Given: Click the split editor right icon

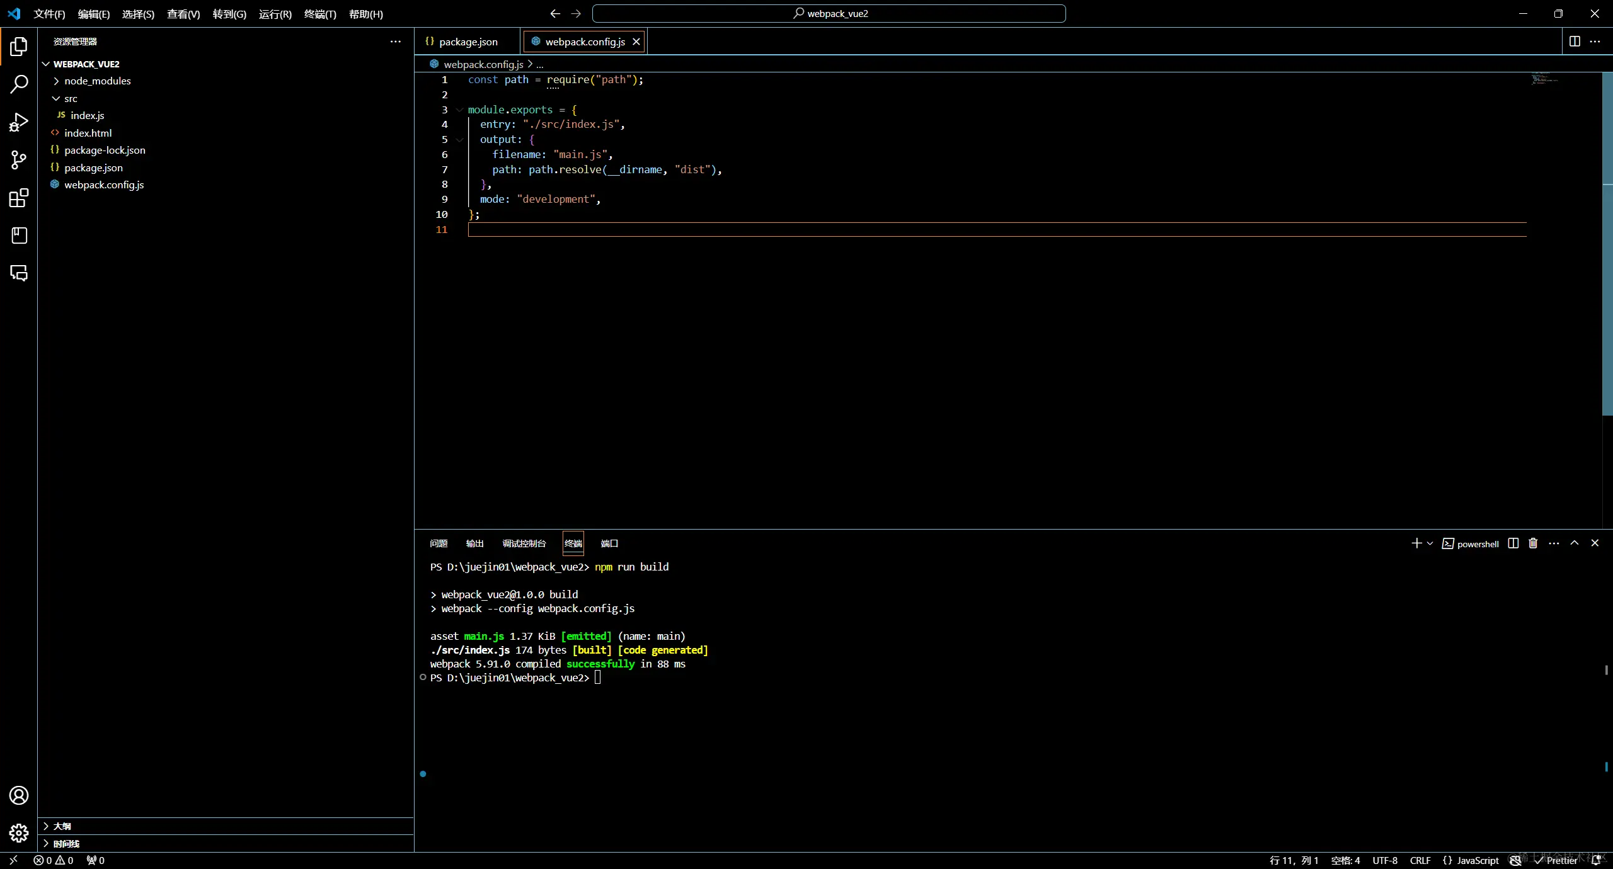Looking at the screenshot, I should pos(1575,42).
